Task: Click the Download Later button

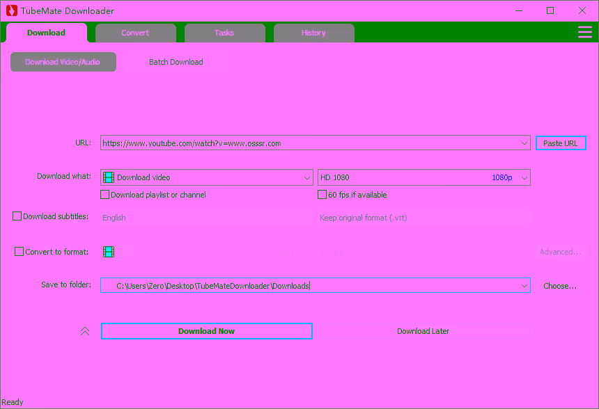Action: (x=423, y=331)
